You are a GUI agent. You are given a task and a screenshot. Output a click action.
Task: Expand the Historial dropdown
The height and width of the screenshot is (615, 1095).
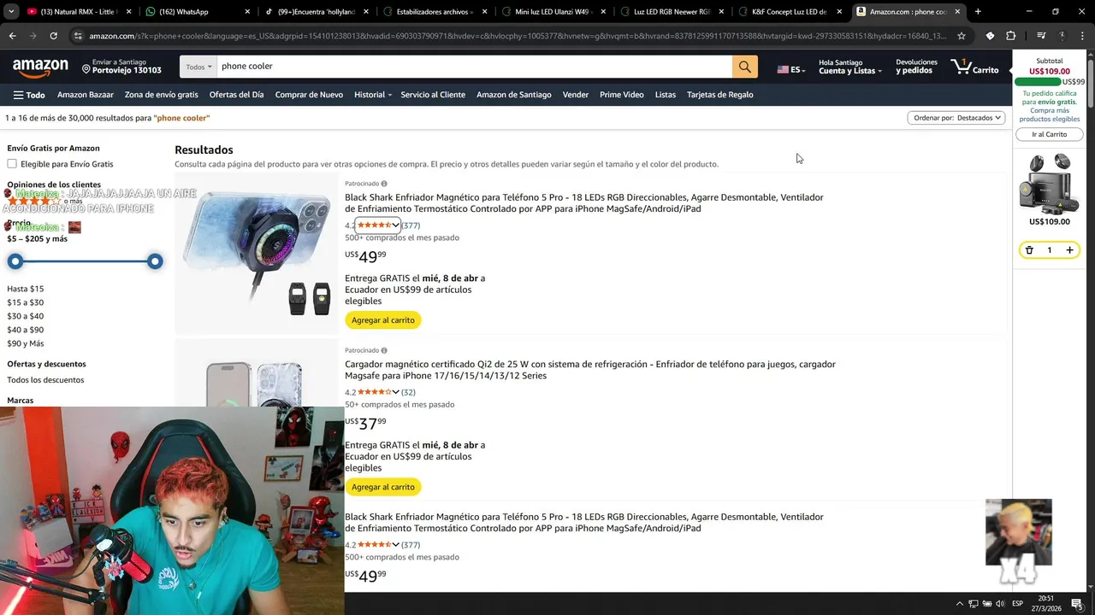[373, 95]
